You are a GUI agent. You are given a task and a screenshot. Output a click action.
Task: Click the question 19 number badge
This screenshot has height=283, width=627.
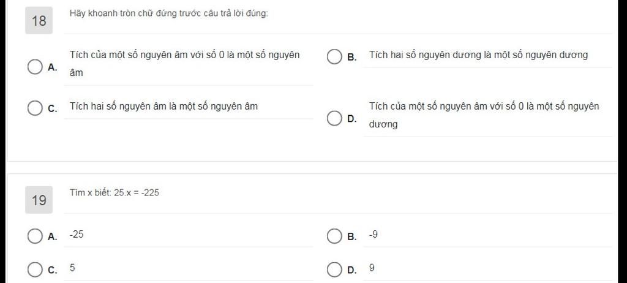click(39, 200)
